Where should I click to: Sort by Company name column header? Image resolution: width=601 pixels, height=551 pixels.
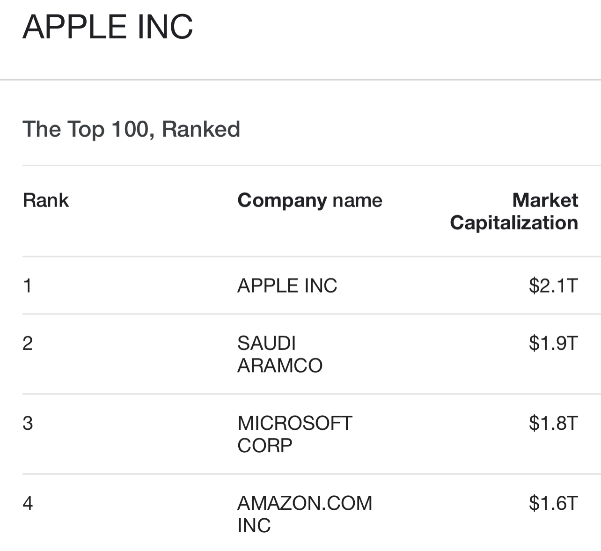309,200
